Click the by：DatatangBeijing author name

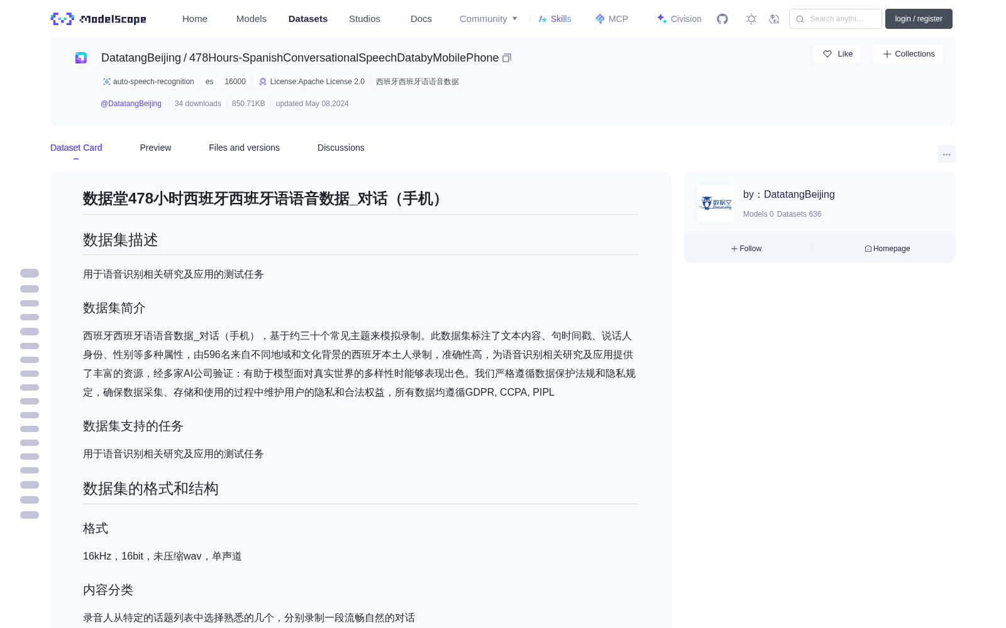click(789, 195)
